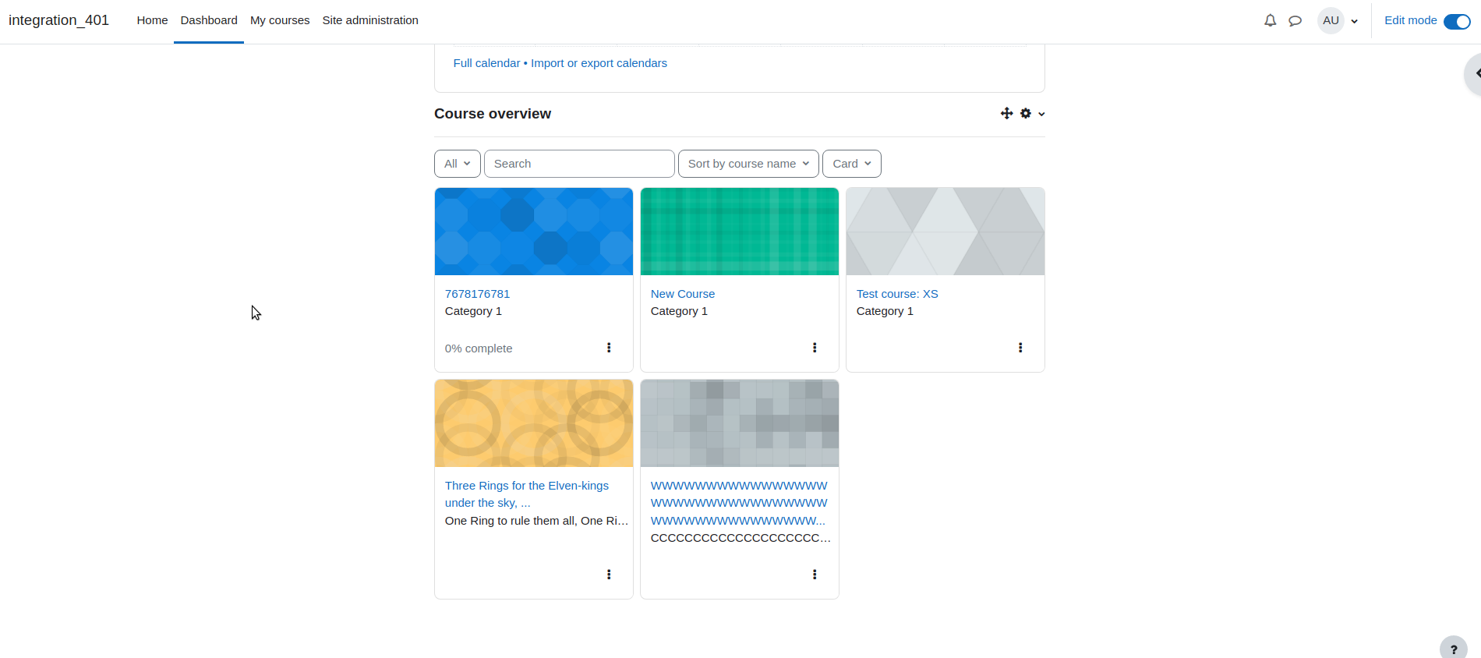Open Import or export calendars link
The image size is (1481, 658).
[x=599, y=63]
